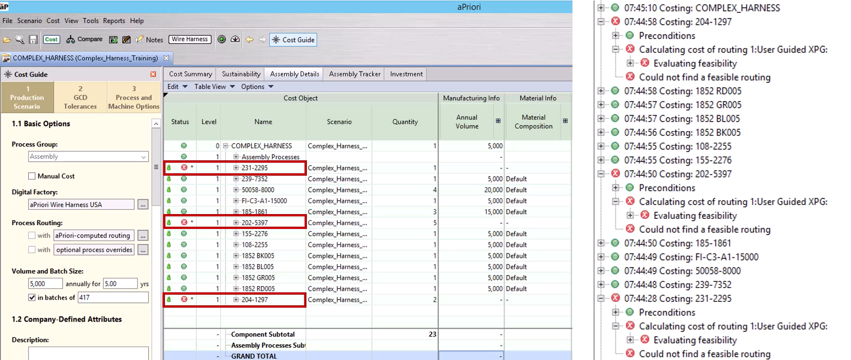Toggle the in batches of checkbox

point(32,298)
